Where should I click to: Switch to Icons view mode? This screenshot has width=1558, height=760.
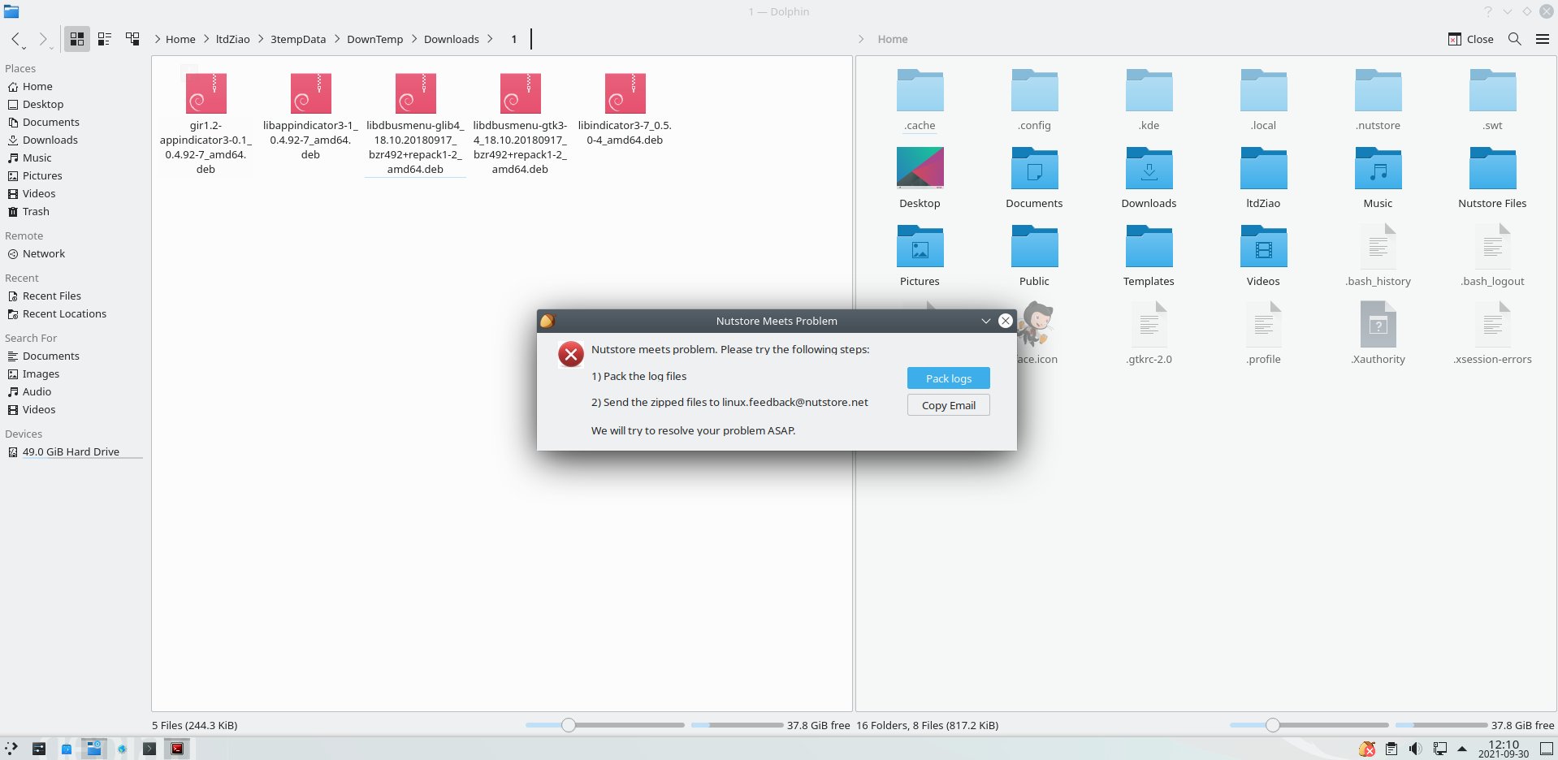coord(77,39)
